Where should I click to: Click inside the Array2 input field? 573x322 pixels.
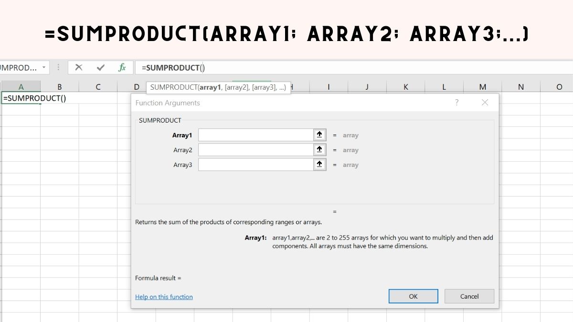[x=255, y=150]
